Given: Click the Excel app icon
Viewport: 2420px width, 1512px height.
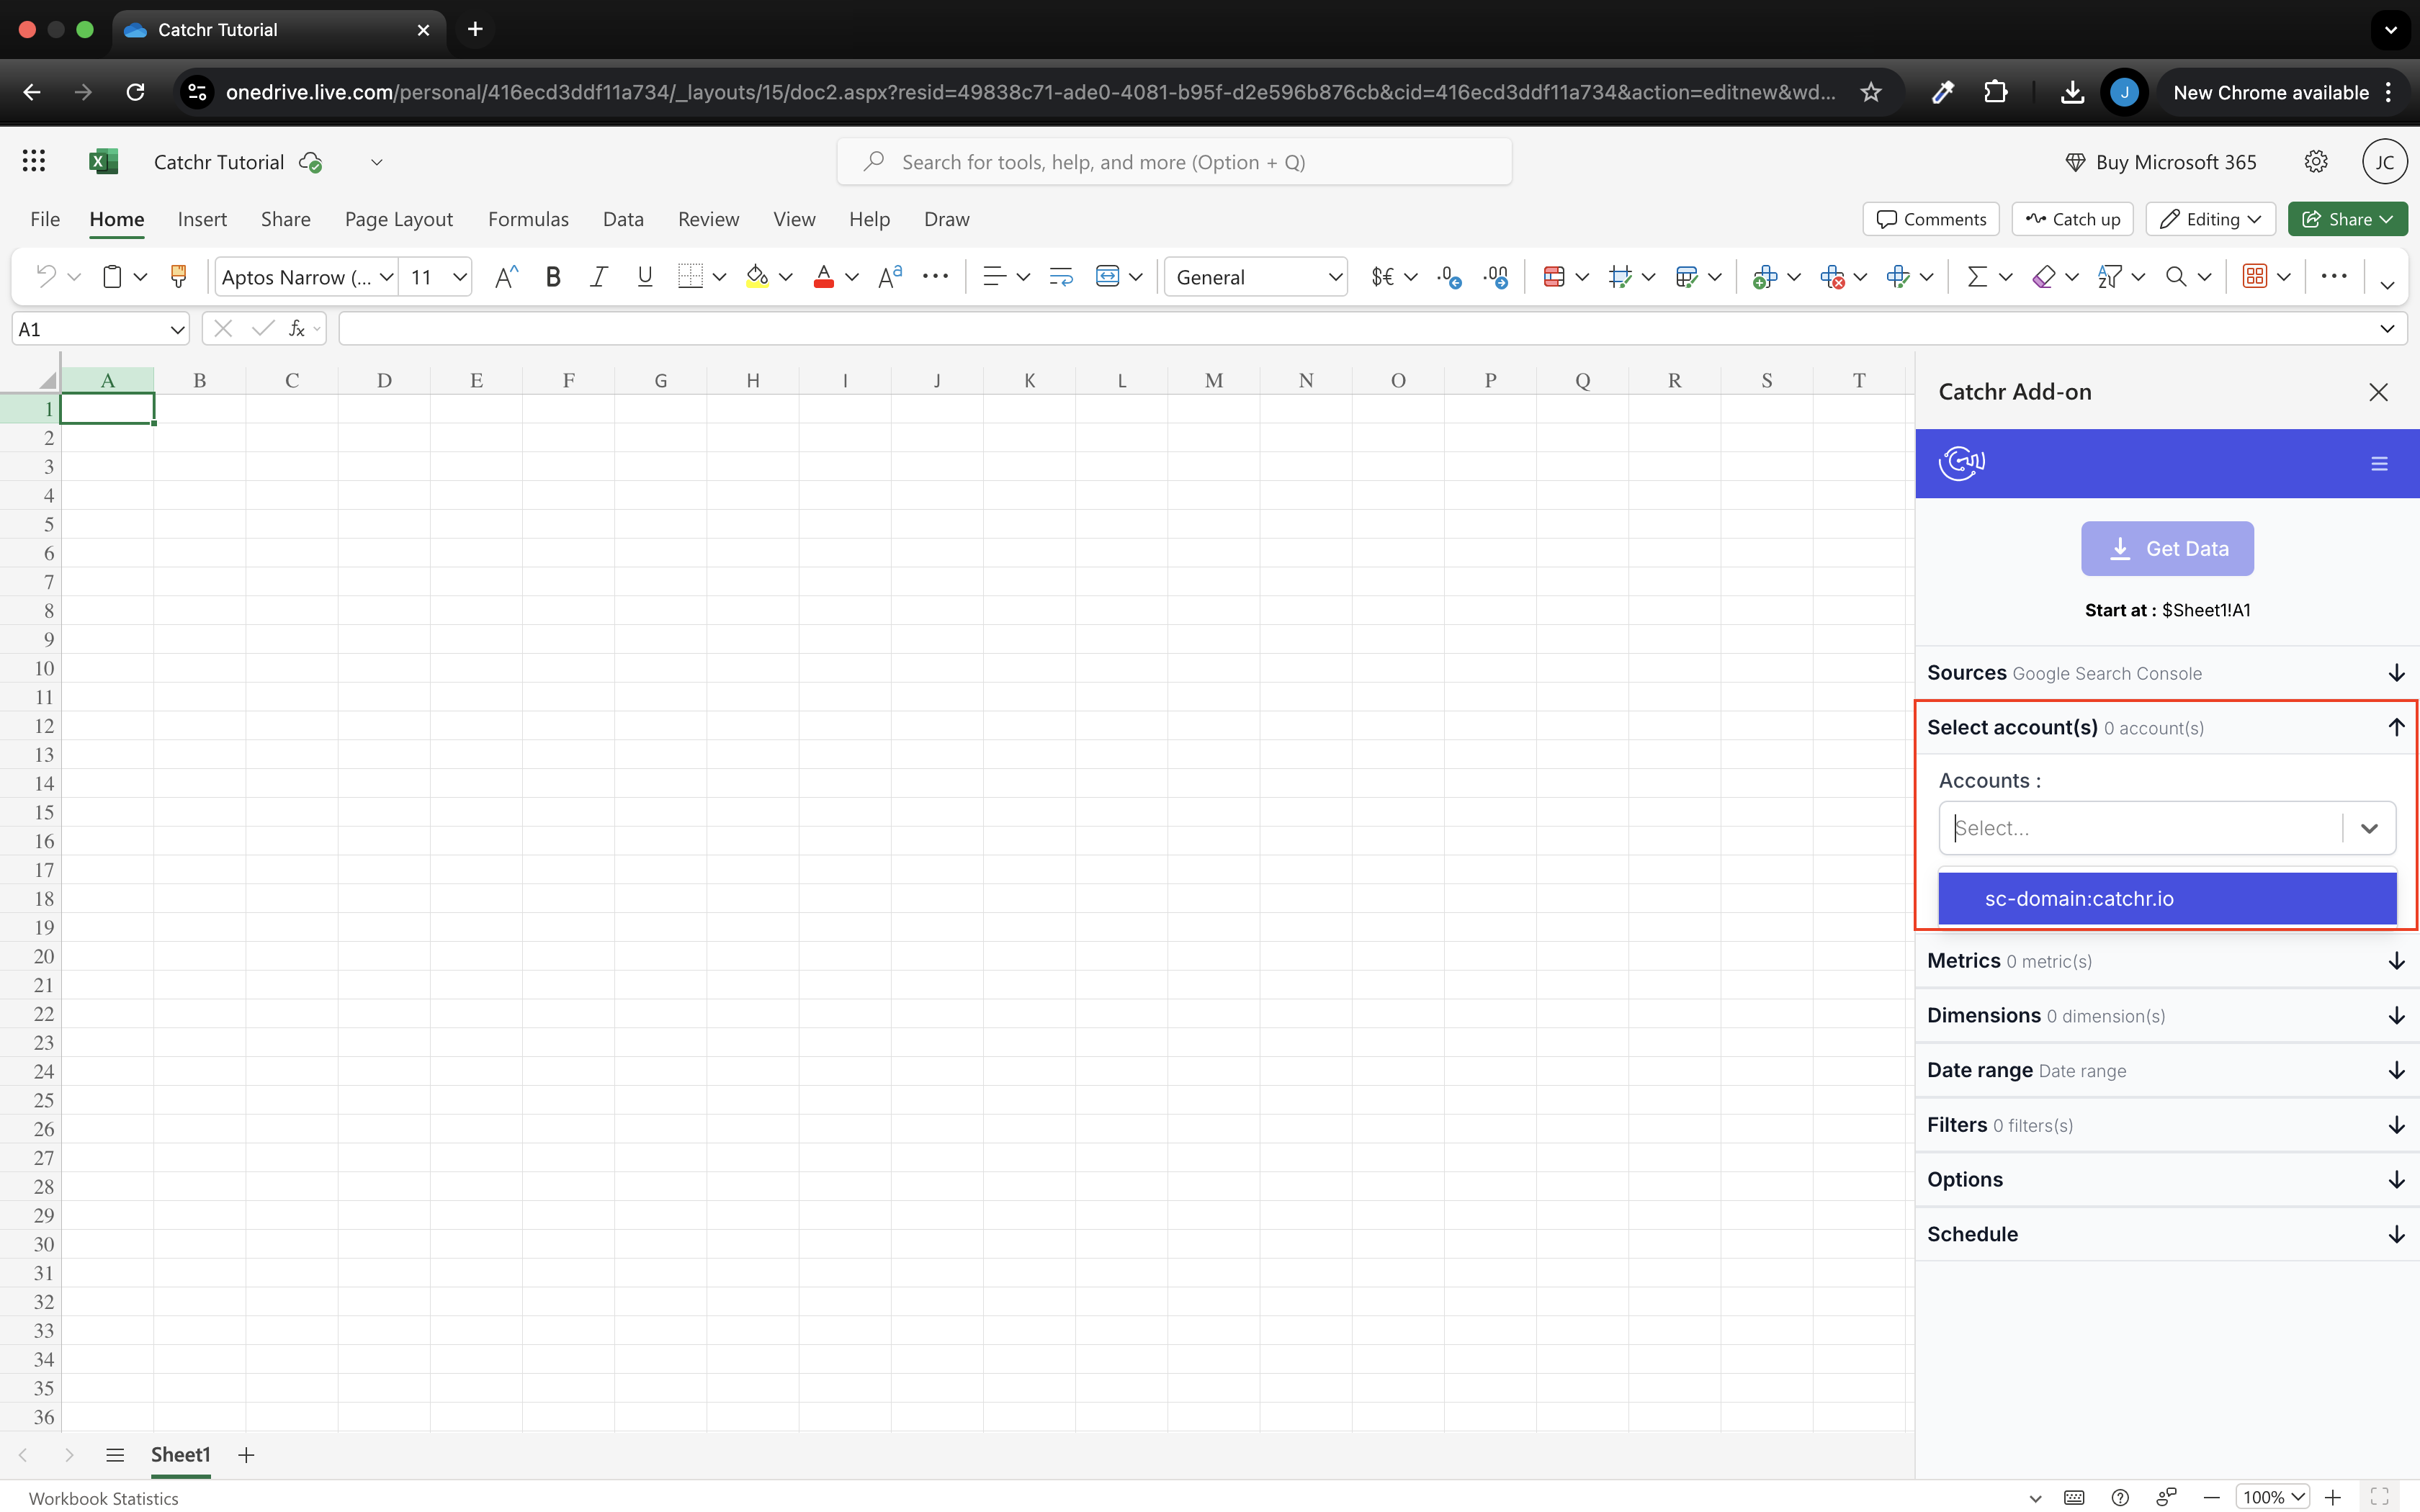Looking at the screenshot, I should point(103,161).
